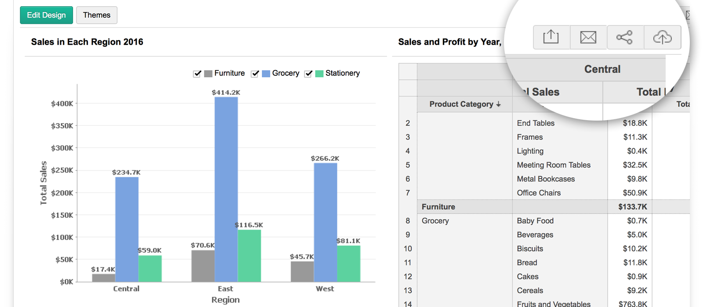
Task: Open the Share icon
Action: [624, 37]
